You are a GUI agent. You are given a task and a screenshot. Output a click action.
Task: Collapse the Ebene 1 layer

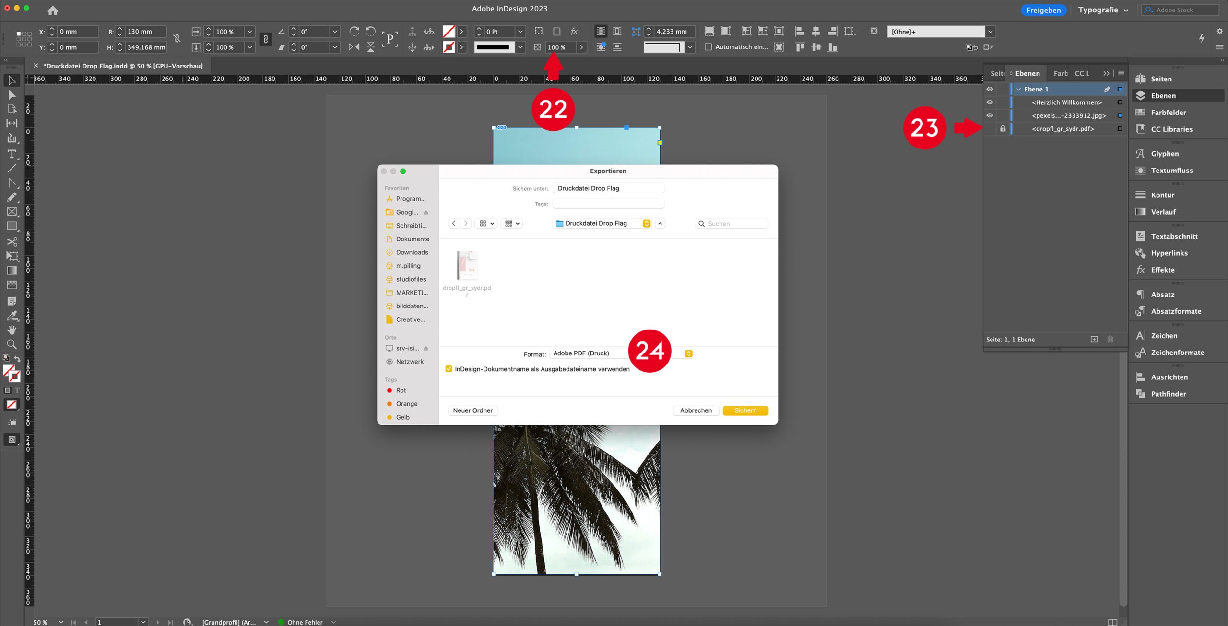(1018, 89)
